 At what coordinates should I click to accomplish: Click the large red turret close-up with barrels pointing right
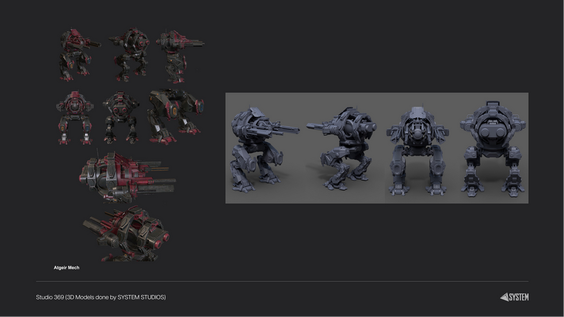point(128,177)
